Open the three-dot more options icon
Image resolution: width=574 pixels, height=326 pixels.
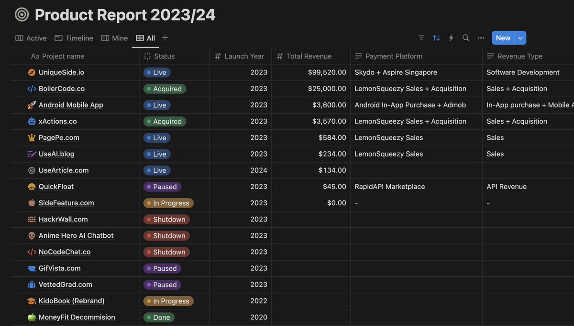(481, 38)
